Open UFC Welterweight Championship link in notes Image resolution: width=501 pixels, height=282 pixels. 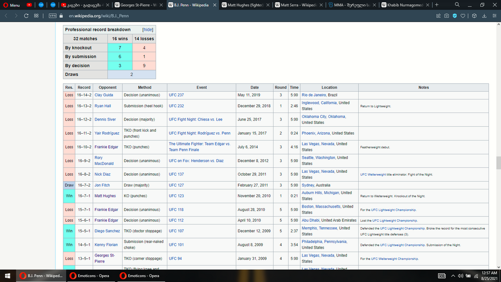click(395, 258)
